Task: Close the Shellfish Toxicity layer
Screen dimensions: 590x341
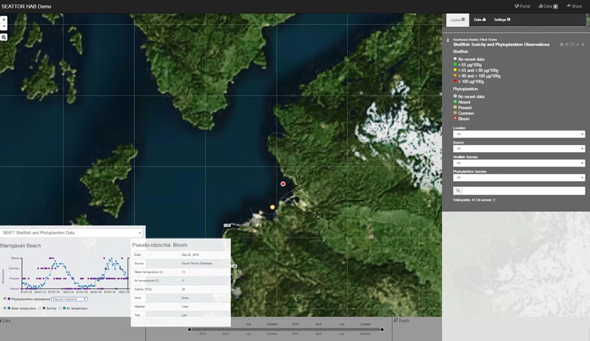Action: [x=583, y=45]
